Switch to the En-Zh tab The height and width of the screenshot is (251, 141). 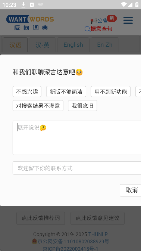[105, 45]
